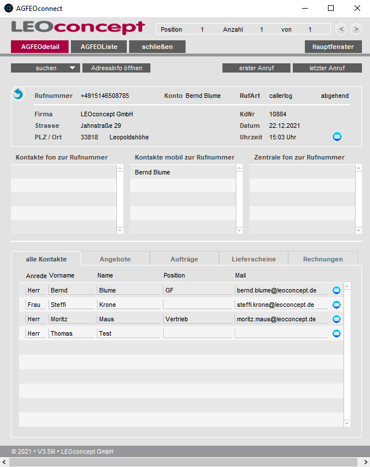
Task: Click Vorname field containing Thomas
Action: pos(71,333)
